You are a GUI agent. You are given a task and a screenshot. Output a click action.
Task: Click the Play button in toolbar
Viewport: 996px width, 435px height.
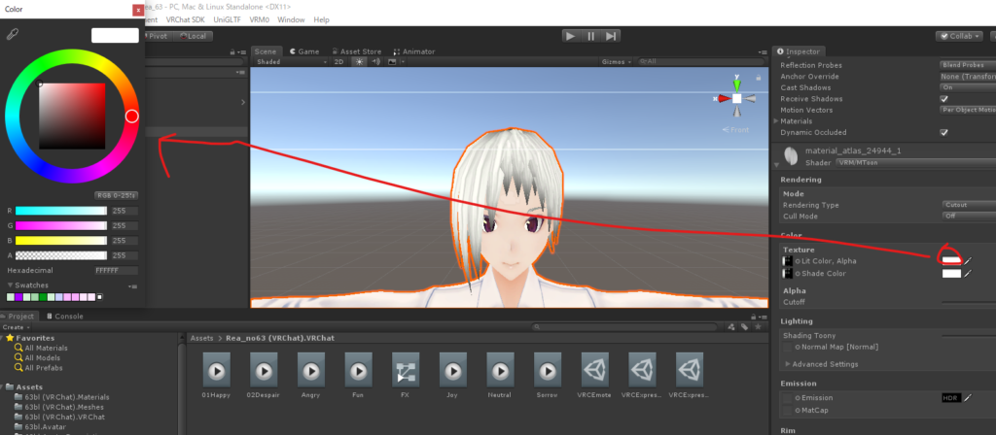click(x=570, y=36)
